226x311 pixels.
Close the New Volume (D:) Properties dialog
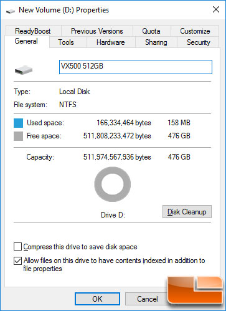[216, 9]
